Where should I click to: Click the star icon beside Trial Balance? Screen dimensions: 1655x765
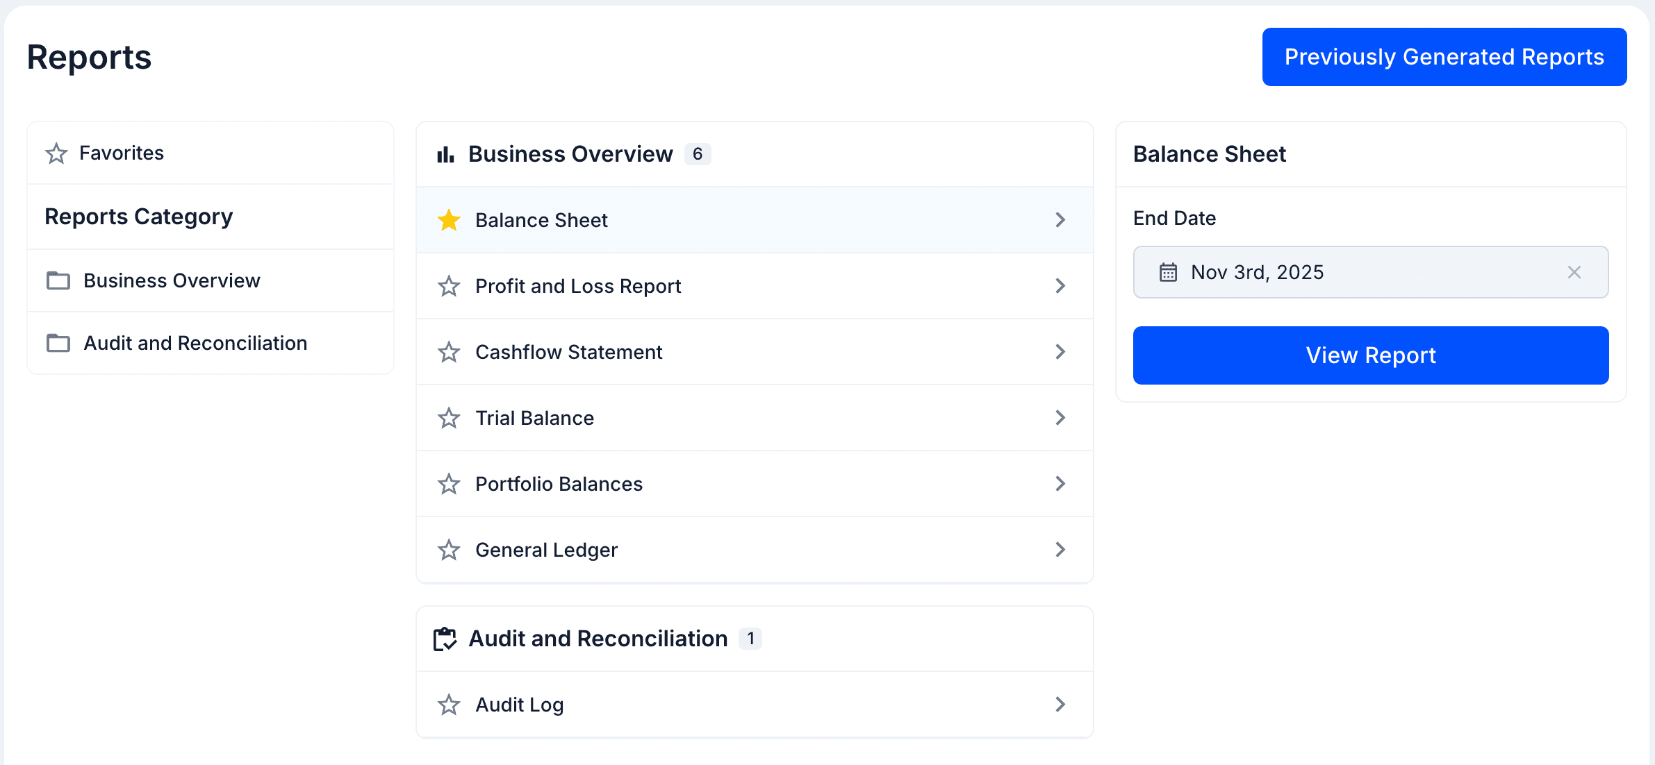pyautogui.click(x=449, y=418)
